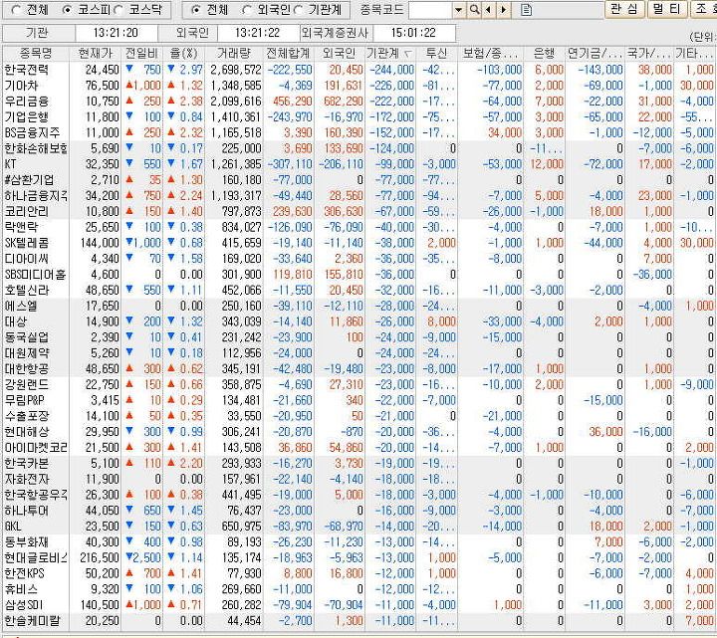Image resolution: width=717 pixels, height=638 pixels.
Task: Select the 하나금융지주 stock row
Action: pyautogui.click(x=358, y=196)
